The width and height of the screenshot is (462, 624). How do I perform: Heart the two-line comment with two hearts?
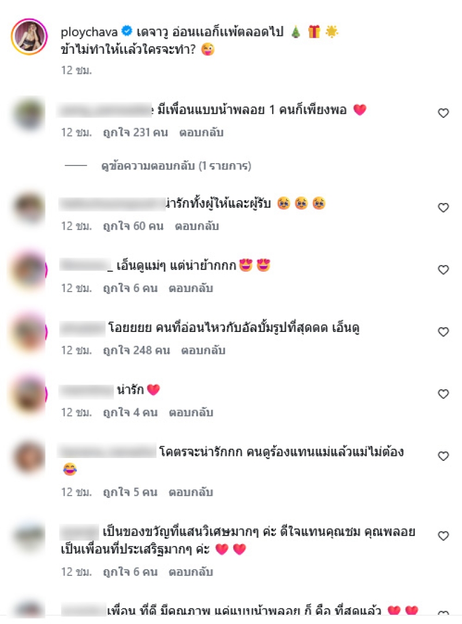click(444, 536)
